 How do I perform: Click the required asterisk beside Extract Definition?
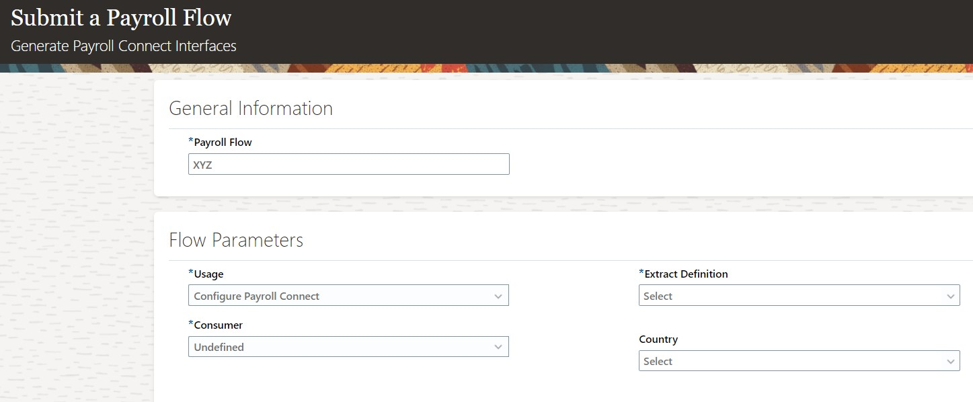641,273
